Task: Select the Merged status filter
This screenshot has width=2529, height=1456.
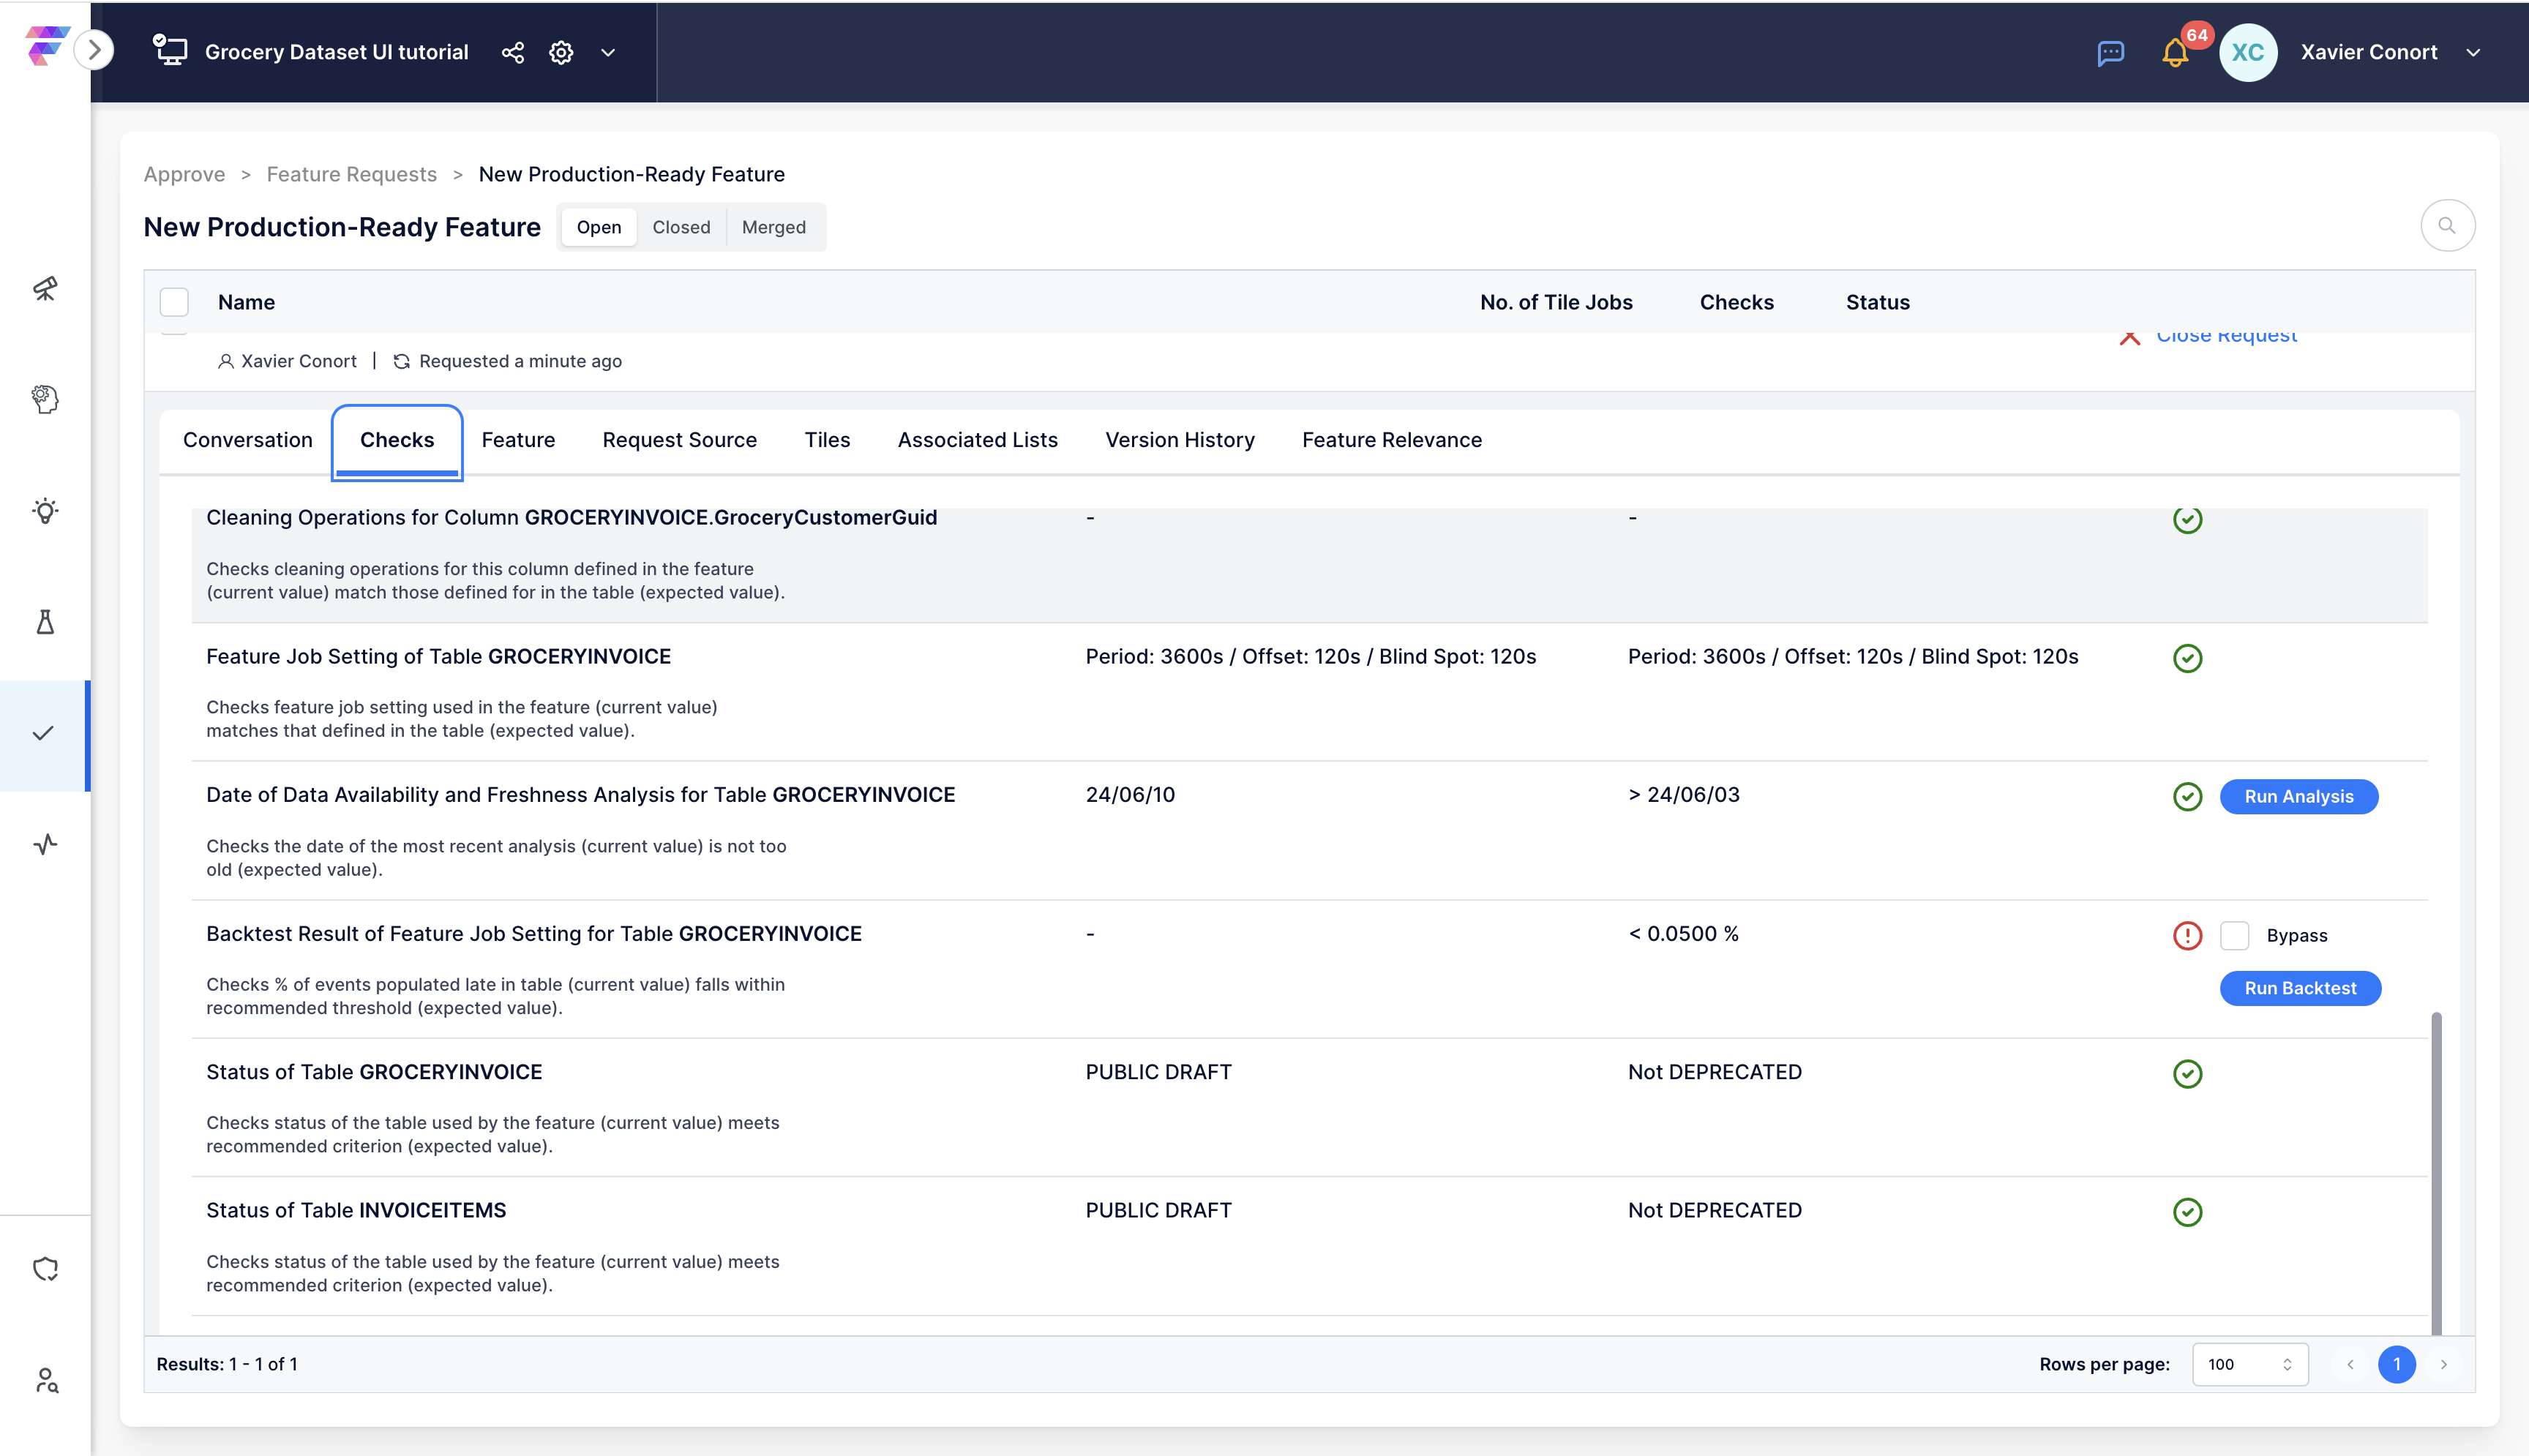Action: pos(774,227)
